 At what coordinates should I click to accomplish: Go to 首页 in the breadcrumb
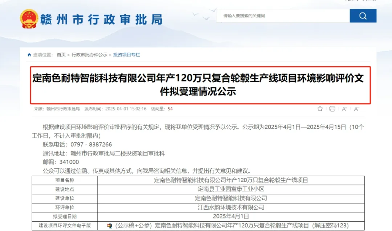coord(61,55)
